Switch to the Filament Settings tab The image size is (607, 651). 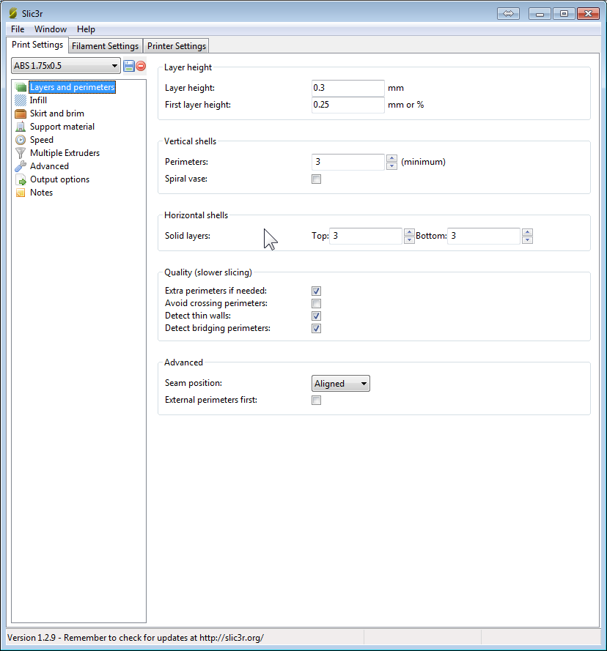(x=105, y=46)
